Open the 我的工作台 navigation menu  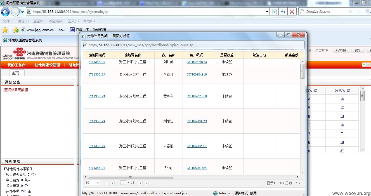16,65
